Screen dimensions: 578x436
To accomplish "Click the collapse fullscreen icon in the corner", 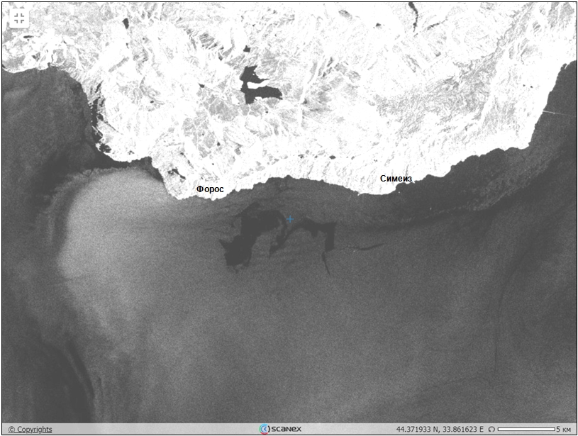I will [x=18, y=18].
